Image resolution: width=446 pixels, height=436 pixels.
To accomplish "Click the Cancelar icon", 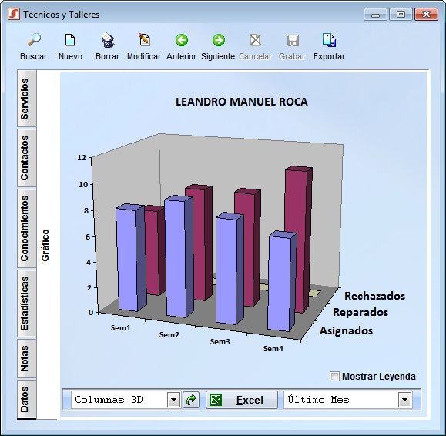I will pos(255,40).
